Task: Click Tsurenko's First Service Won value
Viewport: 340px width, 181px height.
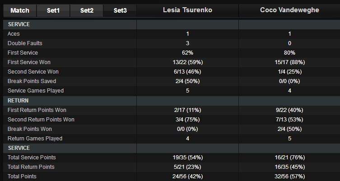Action: pyautogui.click(x=187, y=62)
